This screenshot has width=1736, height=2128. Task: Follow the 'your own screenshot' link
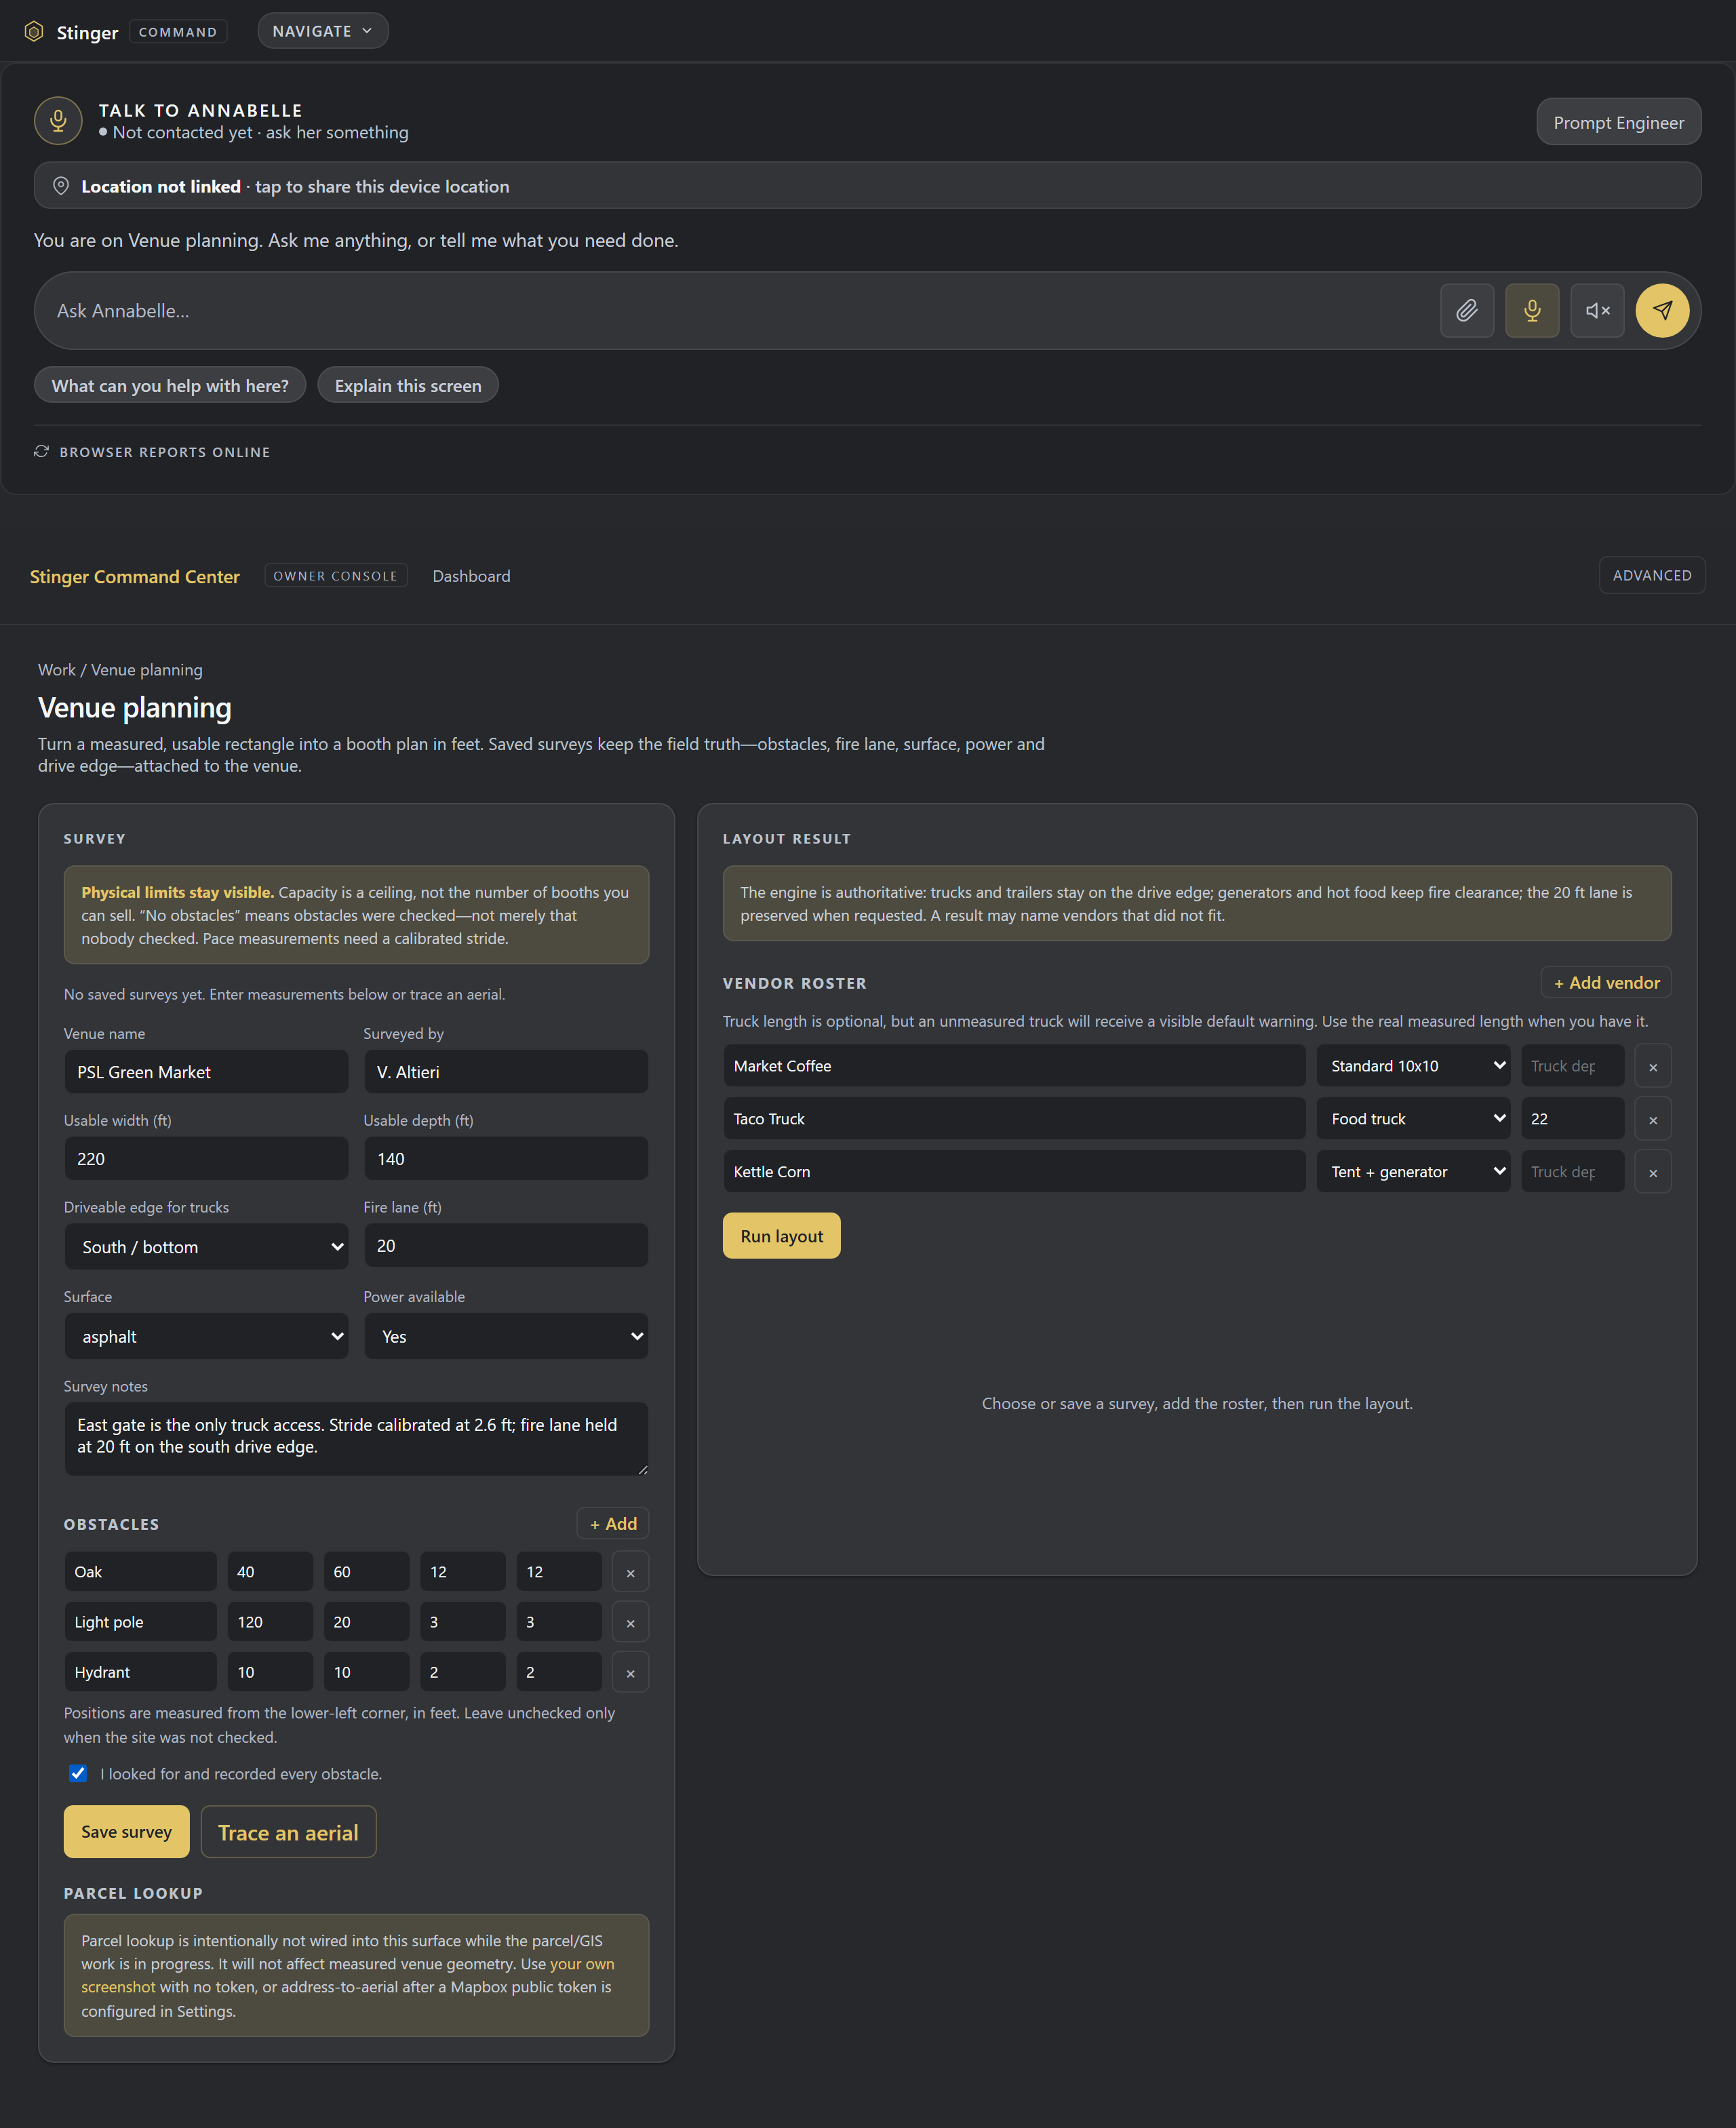click(347, 1975)
